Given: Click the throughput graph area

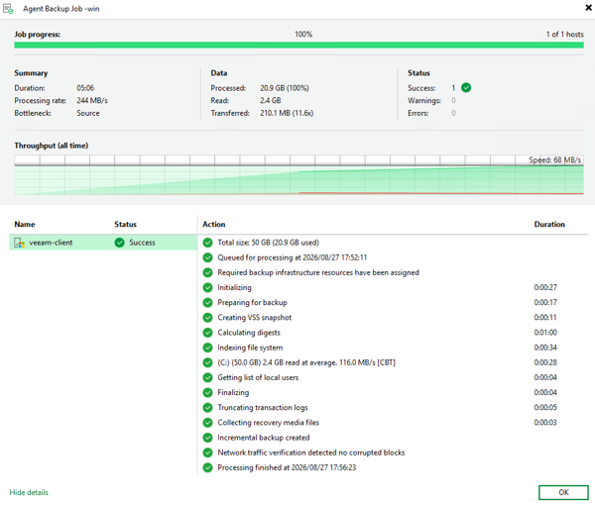Looking at the screenshot, I should click(299, 175).
